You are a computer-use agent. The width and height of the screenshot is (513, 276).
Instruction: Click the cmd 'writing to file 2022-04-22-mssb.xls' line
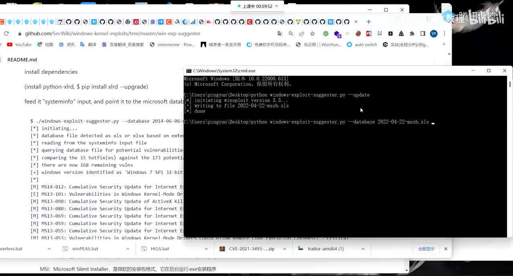point(236,106)
